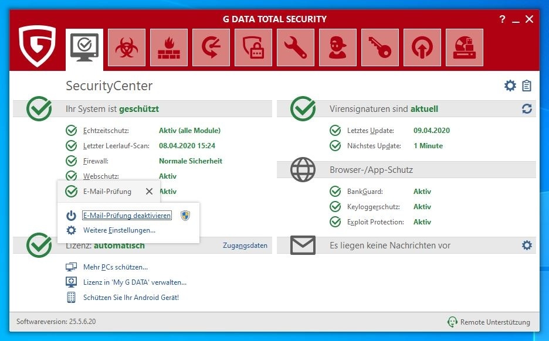
Task: Open the Firewall brick wall tab
Action: 169,47
